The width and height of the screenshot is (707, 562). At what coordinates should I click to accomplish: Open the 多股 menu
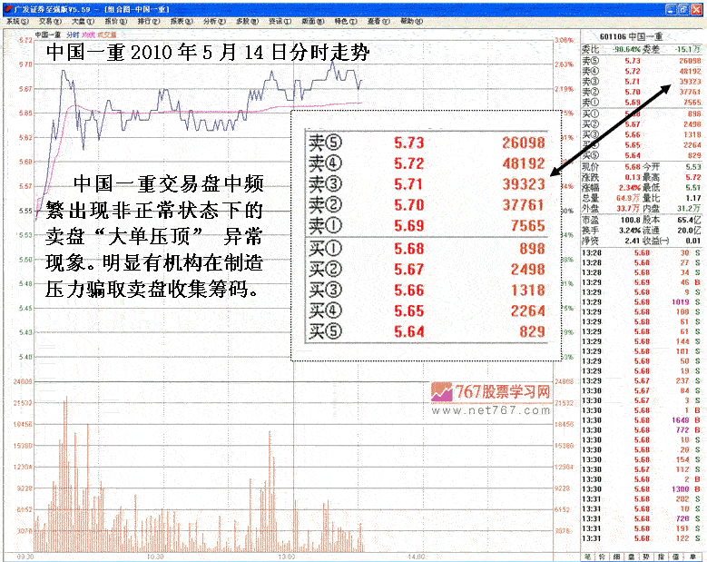pyautogui.click(x=247, y=21)
